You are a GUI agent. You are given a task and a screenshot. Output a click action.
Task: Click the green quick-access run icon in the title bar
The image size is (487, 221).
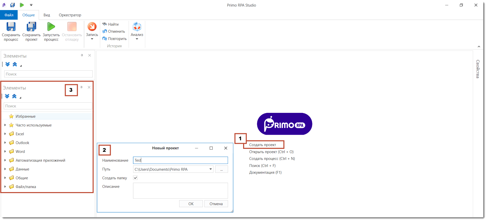(22, 5)
